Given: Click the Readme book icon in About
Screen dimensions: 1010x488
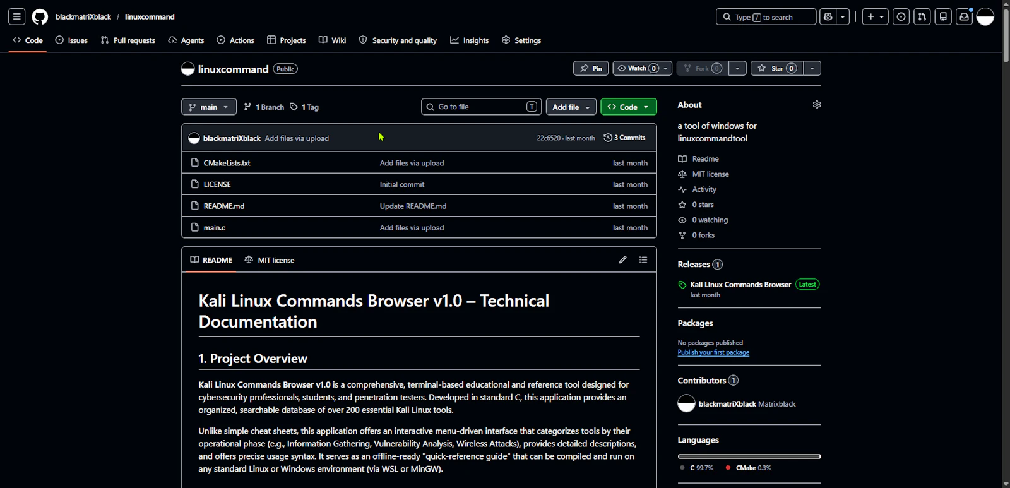Looking at the screenshot, I should click(682, 159).
